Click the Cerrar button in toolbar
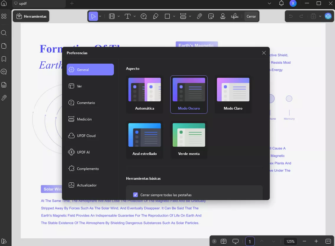Image resolution: width=335 pixels, height=246 pixels. click(251, 16)
